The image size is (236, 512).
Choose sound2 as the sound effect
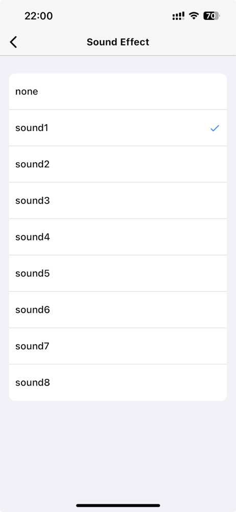tap(118, 164)
